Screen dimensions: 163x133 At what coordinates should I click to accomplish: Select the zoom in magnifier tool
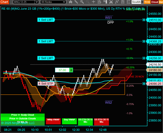point(82,2)
